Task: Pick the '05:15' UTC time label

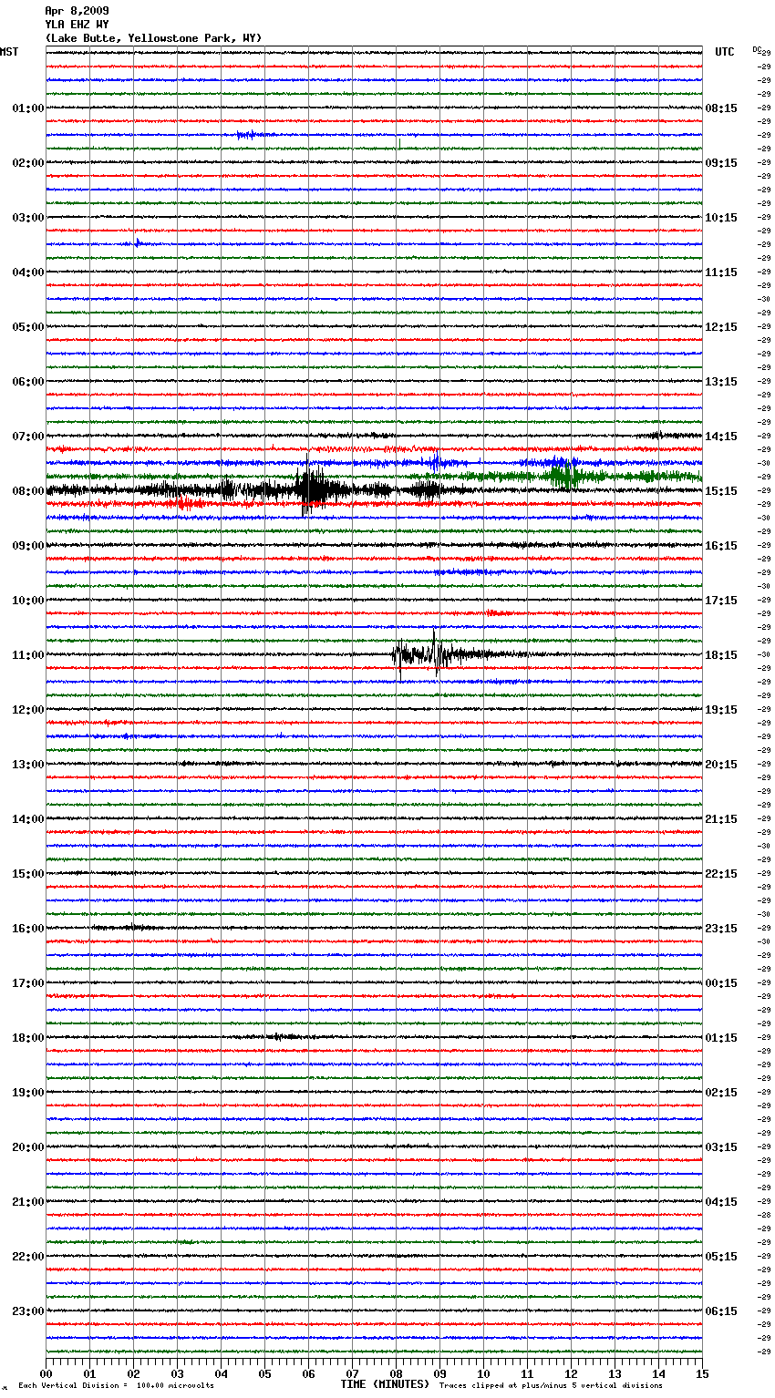Action: pos(721,1257)
